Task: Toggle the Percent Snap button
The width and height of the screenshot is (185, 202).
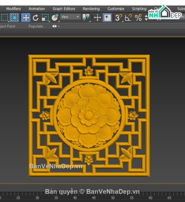Action: (138, 17)
